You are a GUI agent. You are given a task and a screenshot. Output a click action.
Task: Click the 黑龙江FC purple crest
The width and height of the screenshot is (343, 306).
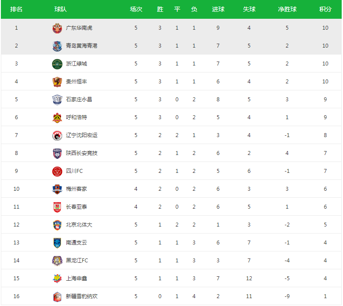[57, 261]
